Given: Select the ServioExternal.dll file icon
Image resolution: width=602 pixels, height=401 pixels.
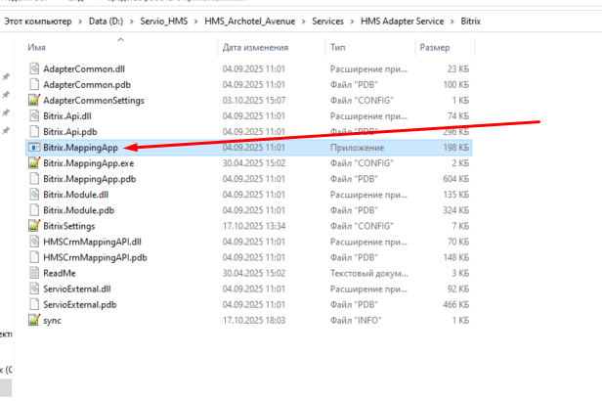Looking at the screenshot, I should (x=34, y=289).
